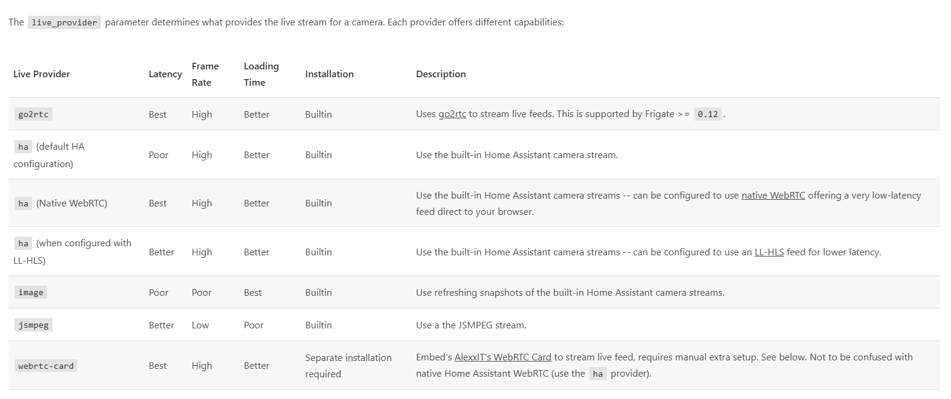Click the Description column header
Viewport: 951px width, 399px height.
point(441,74)
